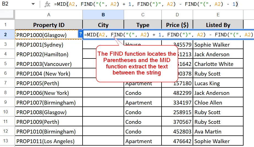Image resolution: width=254 pixels, height=147 pixels.
Task: Select cell PROP1007(Birmingham)
Action: click(x=49, y=103)
